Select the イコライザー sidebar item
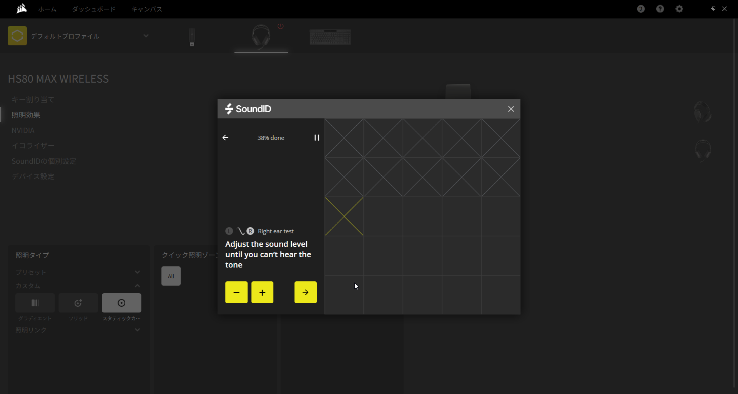 click(33, 146)
